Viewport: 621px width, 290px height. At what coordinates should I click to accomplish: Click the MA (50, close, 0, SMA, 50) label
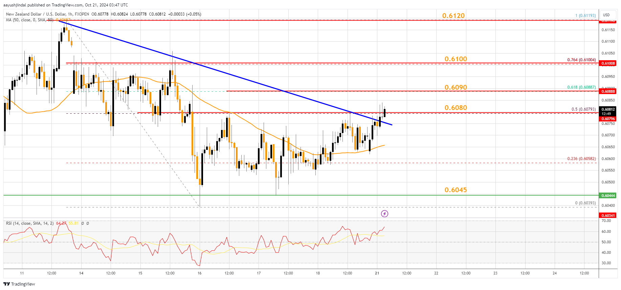point(30,20)
